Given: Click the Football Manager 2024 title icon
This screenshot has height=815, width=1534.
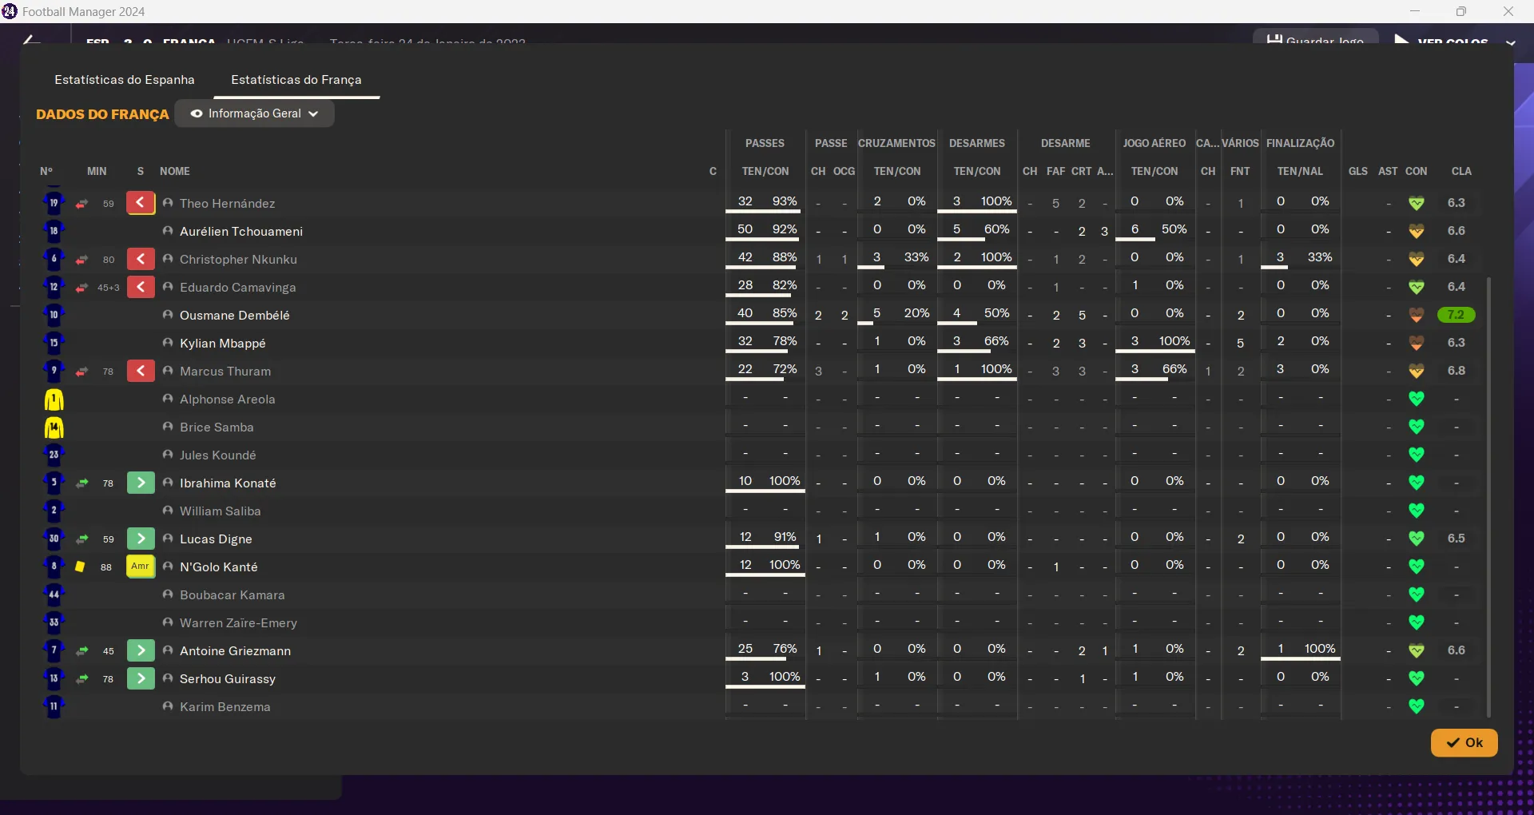Looking at the screenshot, I should tap(10, 11).
